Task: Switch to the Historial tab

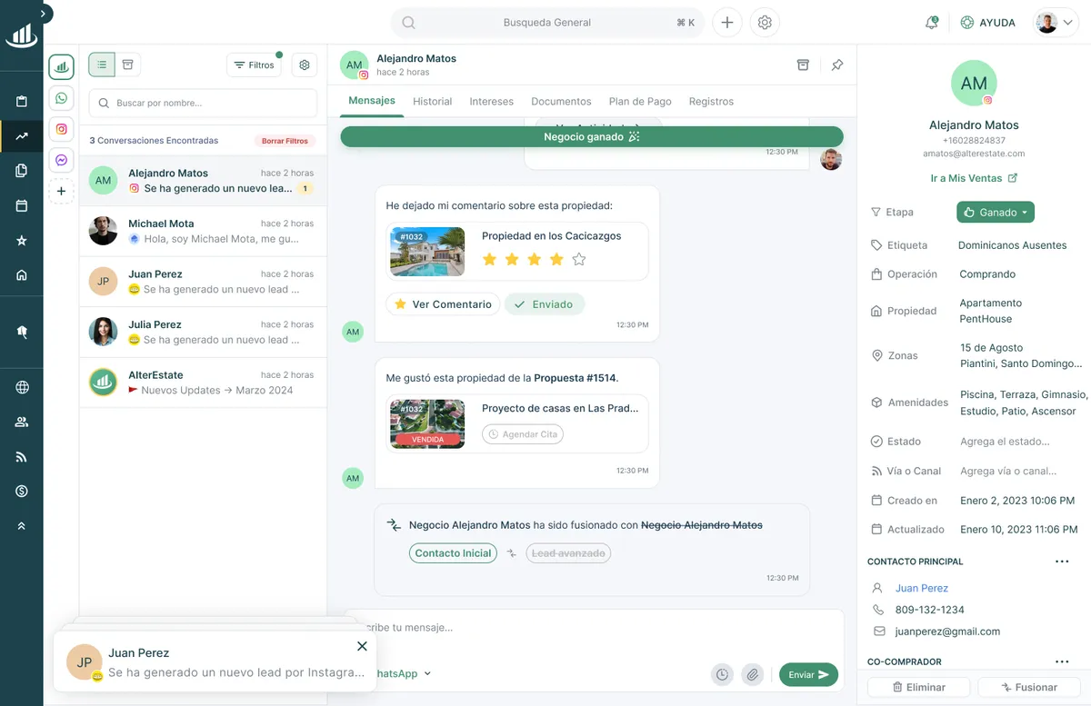Action: pos(432,101)
